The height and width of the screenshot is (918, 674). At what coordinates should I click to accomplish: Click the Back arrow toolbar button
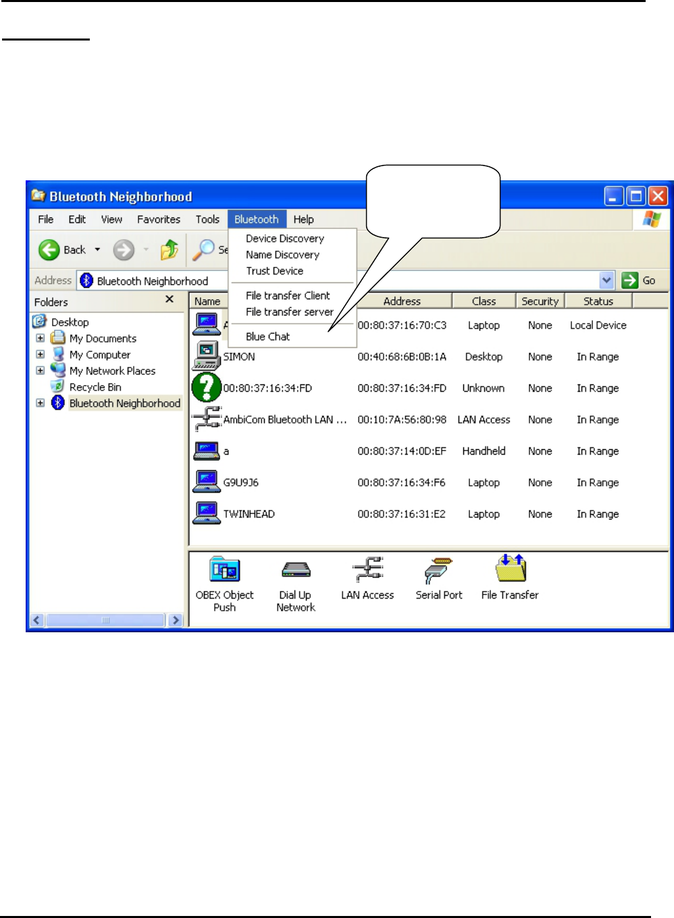(x=49, y=250)
